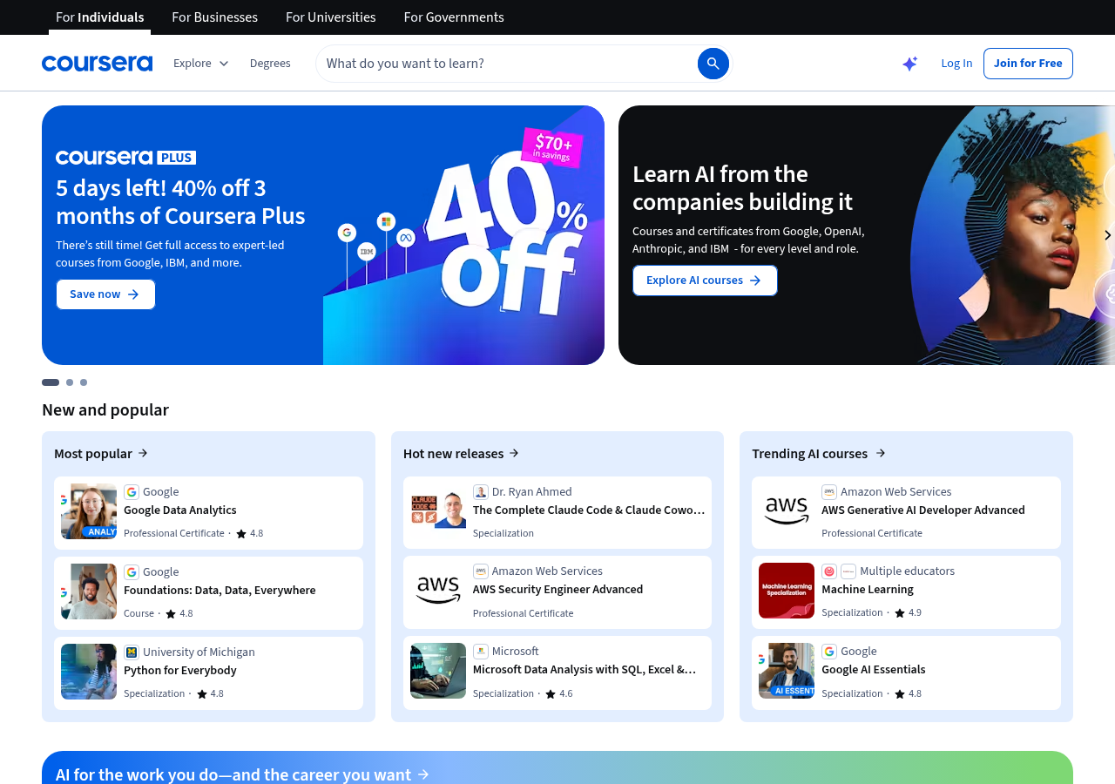Click the Dr. Ryan Ahmed avatar icon
The image size is (1115, 784).
(x=481, y=492)
